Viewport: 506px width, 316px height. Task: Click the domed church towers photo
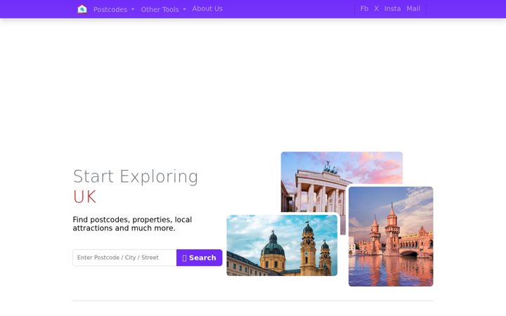[282, 245]
